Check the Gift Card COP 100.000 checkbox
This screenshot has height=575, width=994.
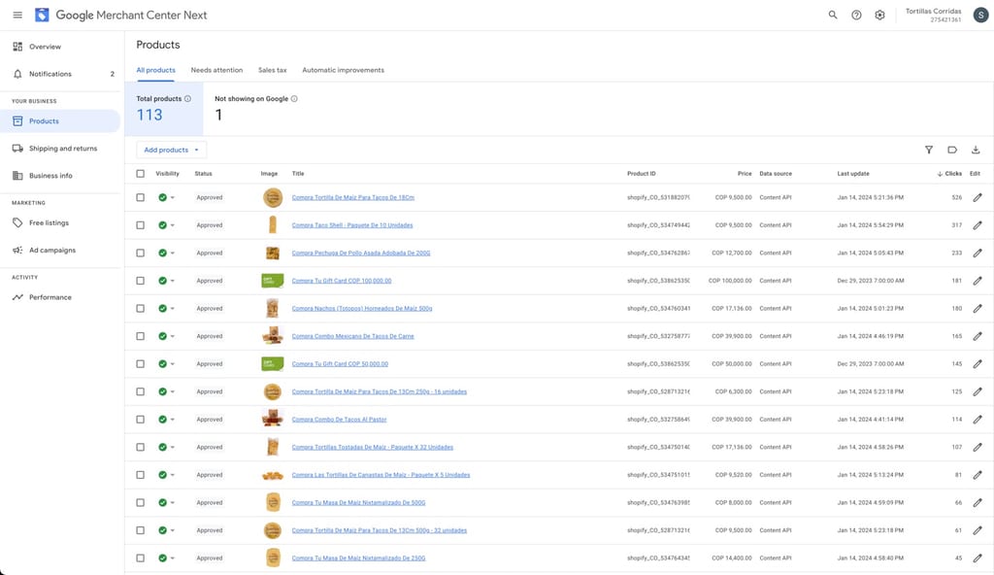pos(140,281)
